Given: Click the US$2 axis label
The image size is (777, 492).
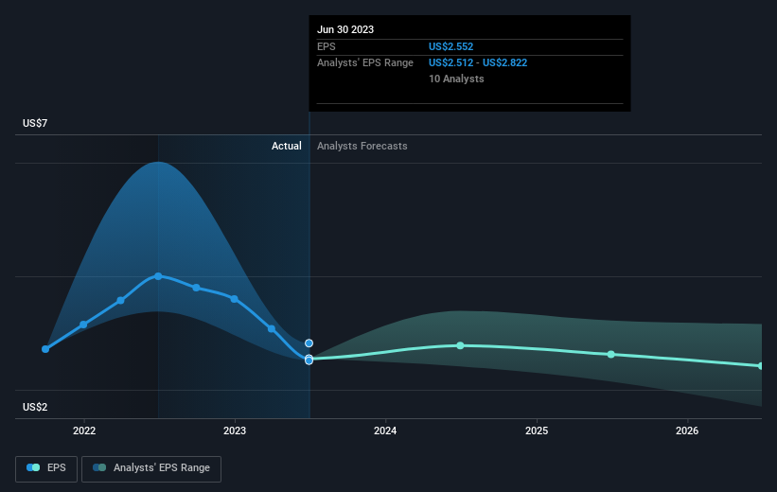Looking at the screenshot, I should coord(35,407).
